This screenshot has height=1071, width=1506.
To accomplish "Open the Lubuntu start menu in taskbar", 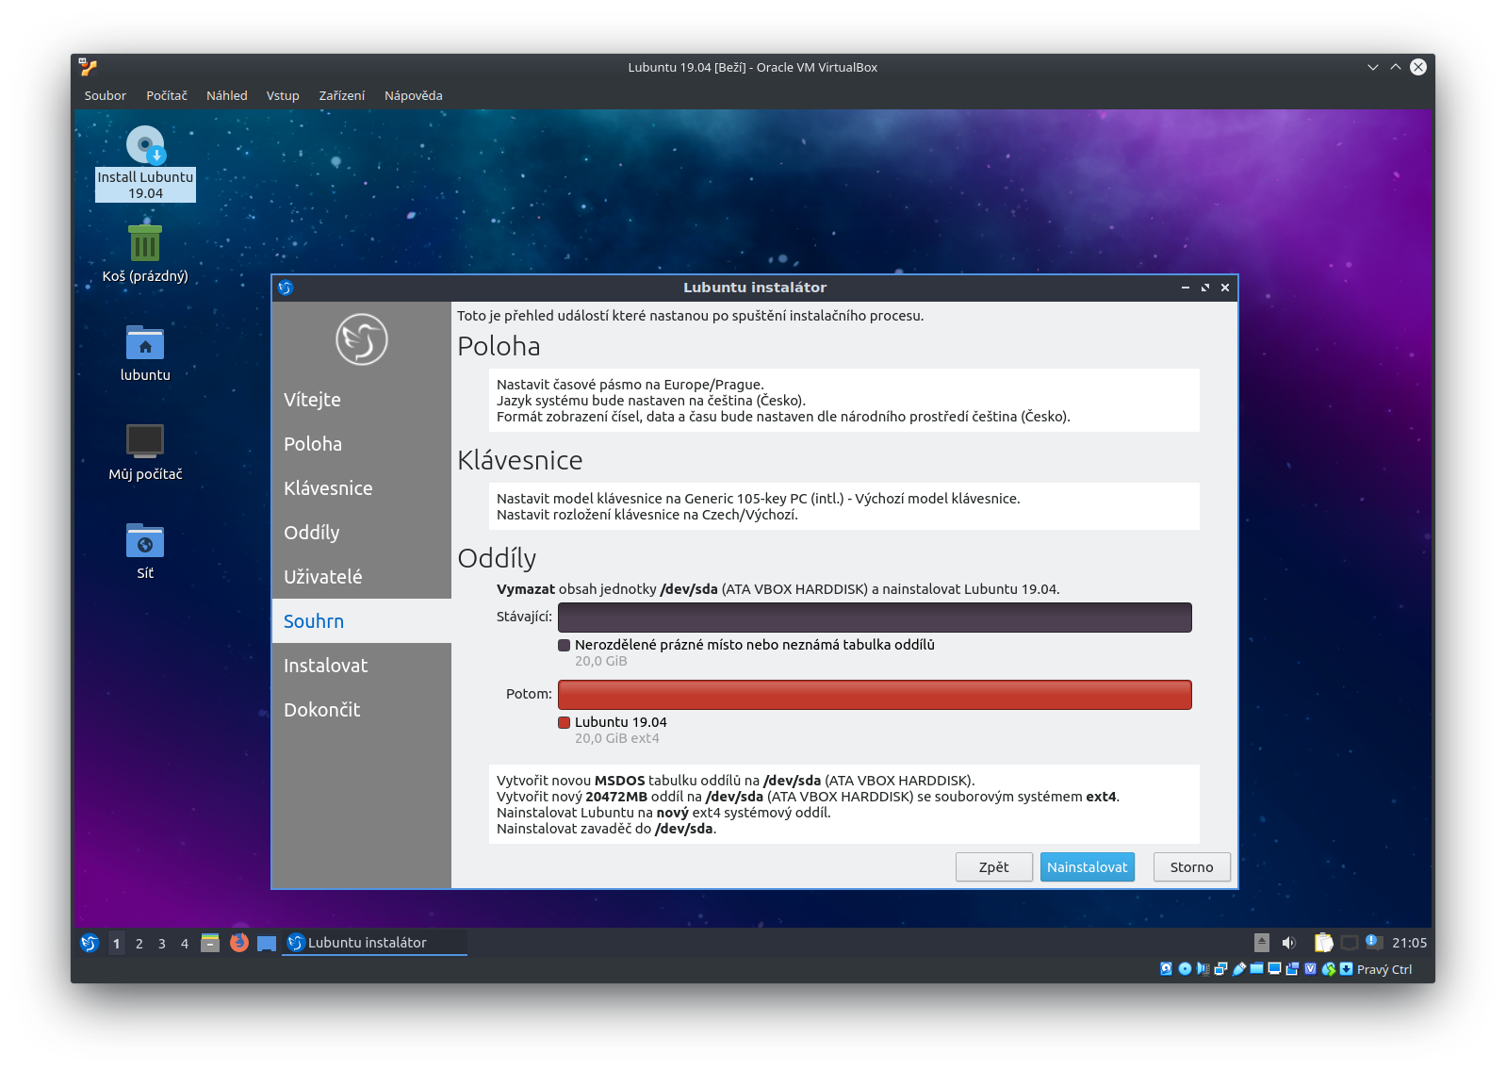I will (x=90, y=943).
